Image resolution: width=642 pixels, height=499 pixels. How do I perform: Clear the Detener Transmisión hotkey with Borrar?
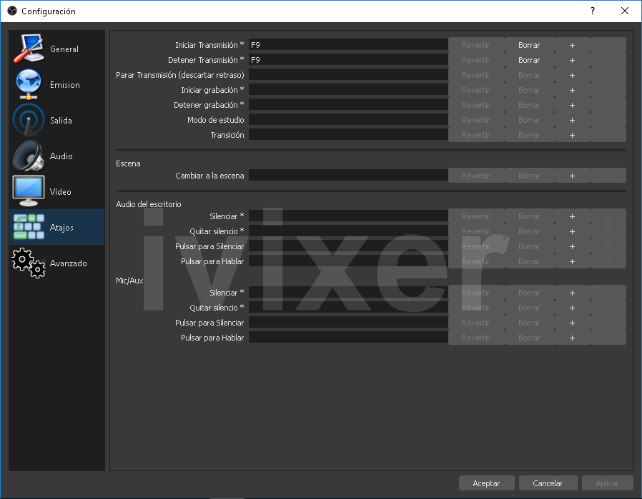(x=529, y=60)
